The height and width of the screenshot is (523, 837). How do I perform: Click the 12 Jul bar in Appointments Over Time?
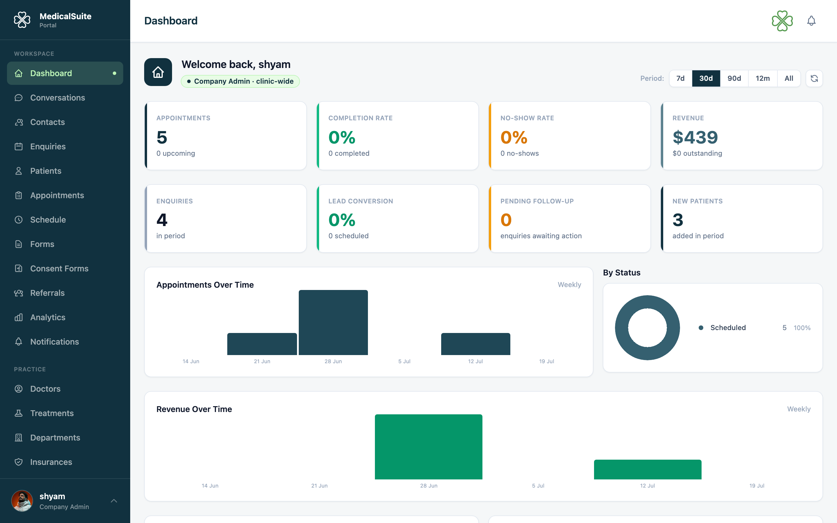(x=475, y=344)
